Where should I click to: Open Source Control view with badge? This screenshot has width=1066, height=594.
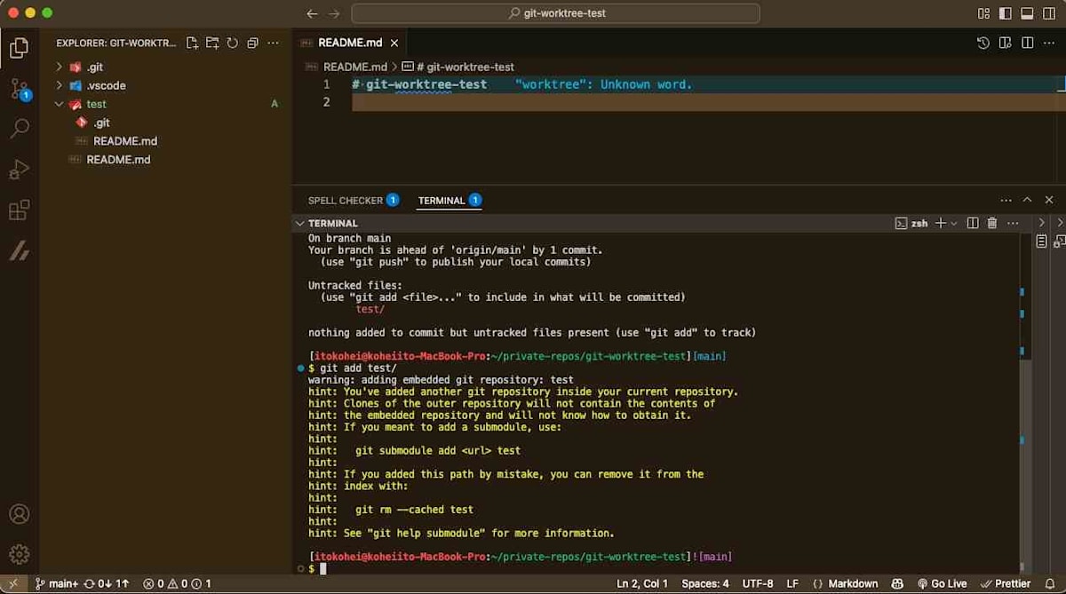(x=19, y=88)
